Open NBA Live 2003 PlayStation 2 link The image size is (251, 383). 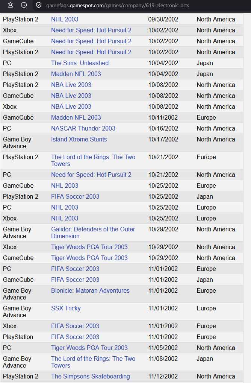pyautogui.click(x=71, y=85)
